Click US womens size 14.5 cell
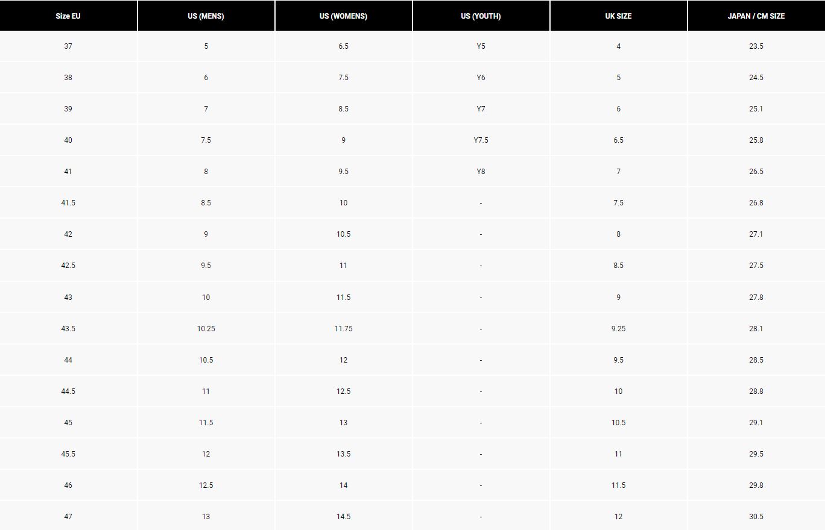This screenshot has width=825, height=530. coord(343,517)
